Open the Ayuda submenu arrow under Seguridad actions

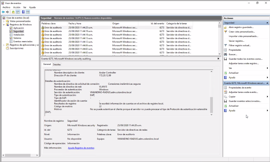tap(267, 77)
